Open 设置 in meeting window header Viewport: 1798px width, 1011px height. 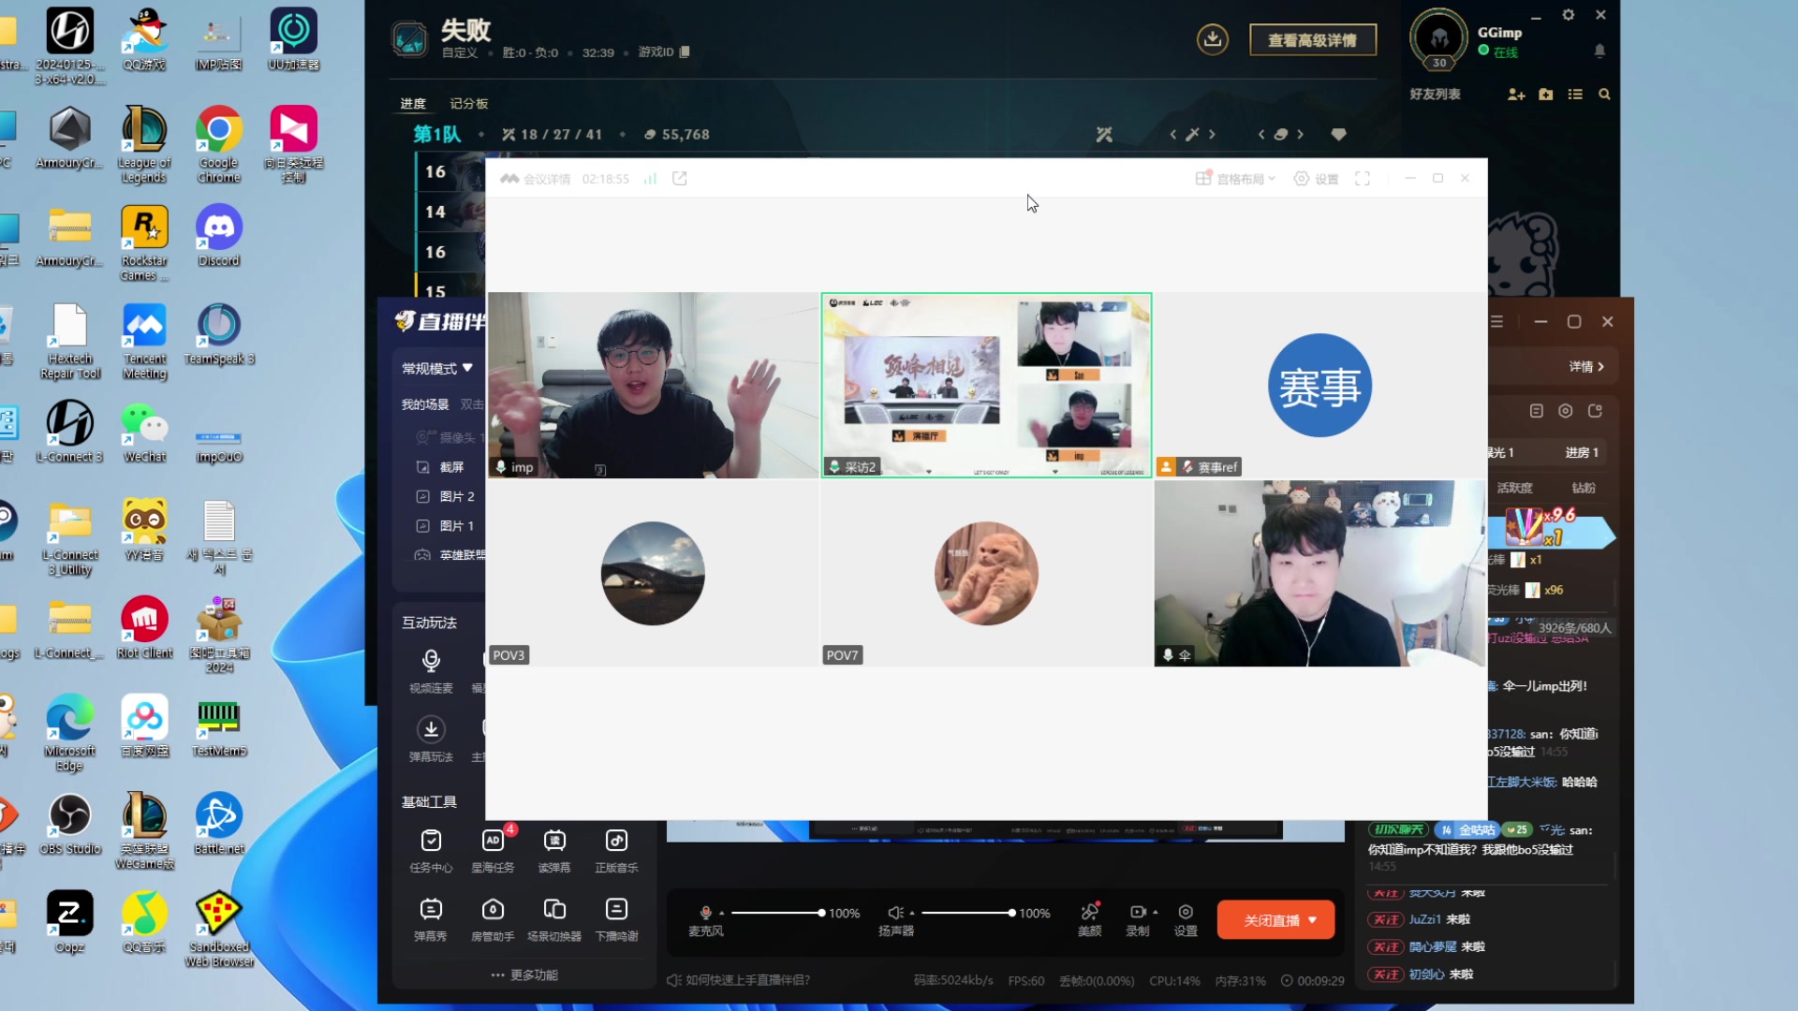1316,178
